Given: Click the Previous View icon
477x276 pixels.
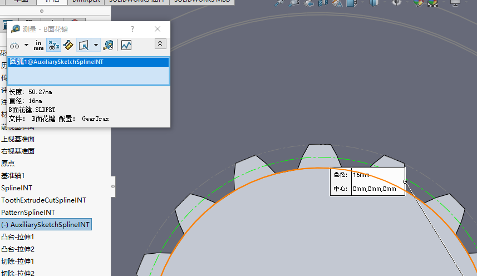Looking at the screenshot, I should [308, 3].
